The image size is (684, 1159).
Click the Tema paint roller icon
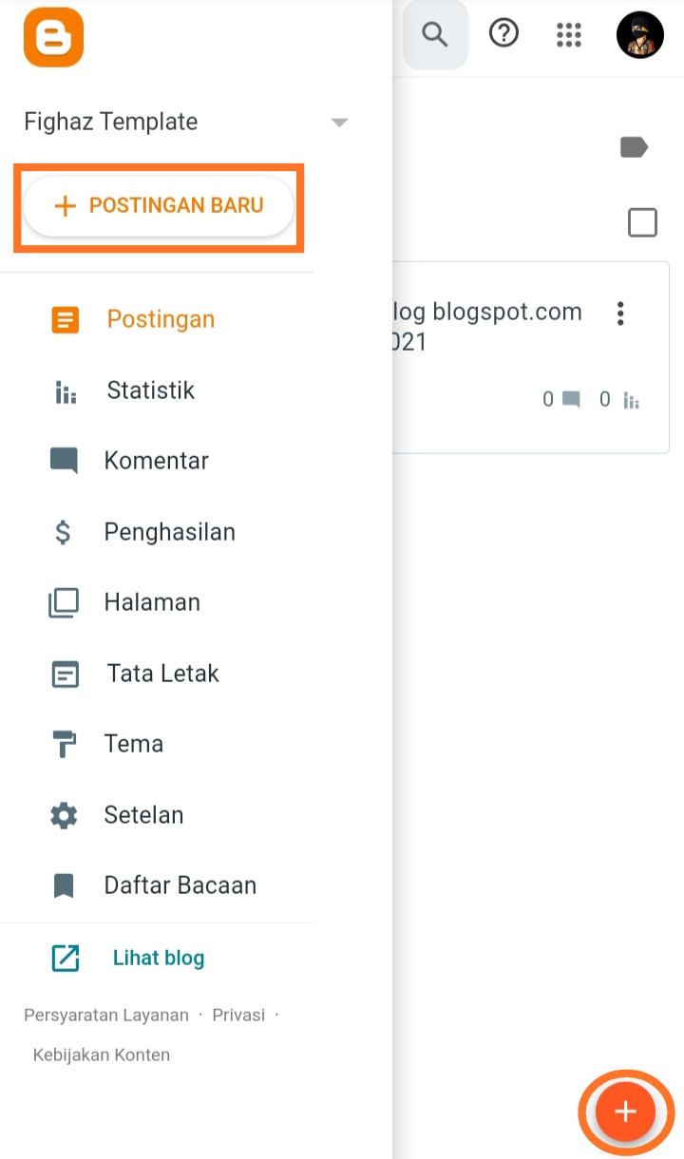[64, 745]
